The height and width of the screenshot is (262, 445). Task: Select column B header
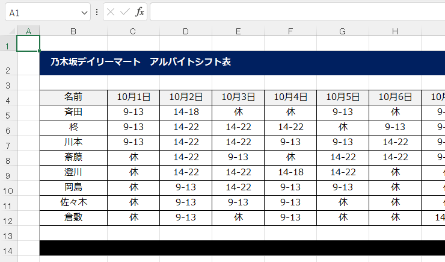73,31
